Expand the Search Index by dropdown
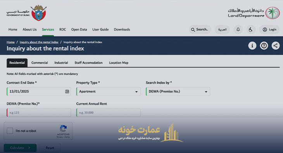This screenshot has height=153, width=283. 178,92
